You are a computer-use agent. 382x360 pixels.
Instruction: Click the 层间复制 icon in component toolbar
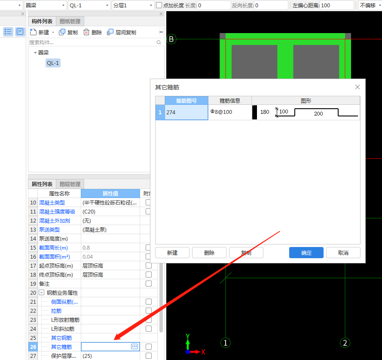[110, 32]
